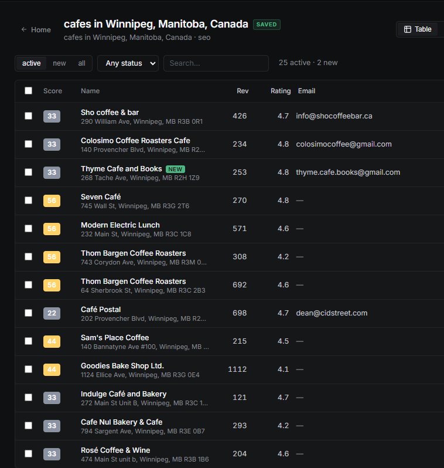The image size is (444, 468).
Task: Click score 44 for Goodies Bake Shop
Action: click(x=52, y=369)
